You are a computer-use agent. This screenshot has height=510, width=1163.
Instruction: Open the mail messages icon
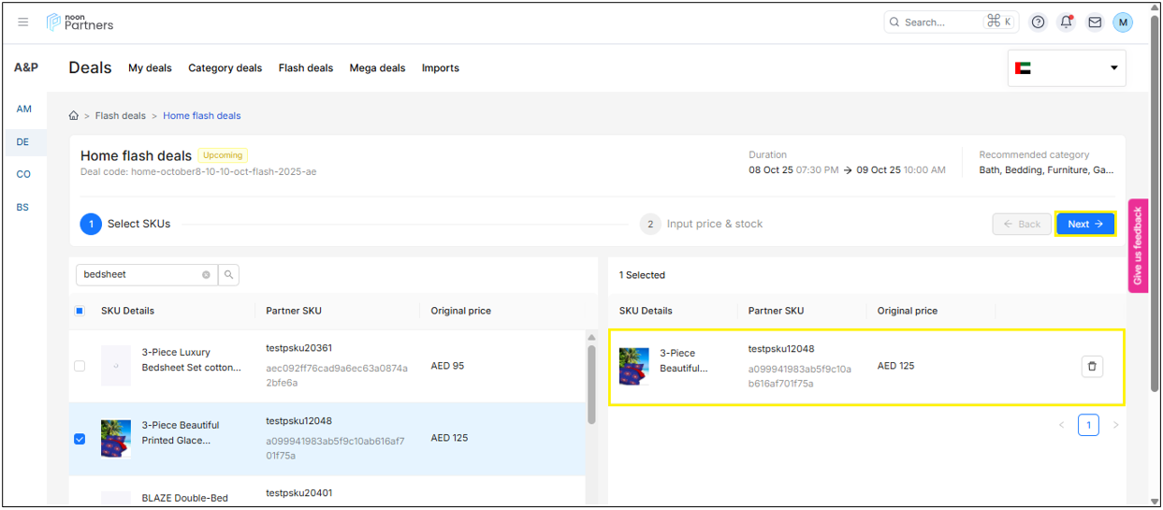[1094, 22]
